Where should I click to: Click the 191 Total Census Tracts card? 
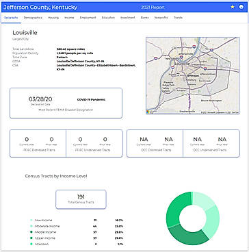(81, 199)
